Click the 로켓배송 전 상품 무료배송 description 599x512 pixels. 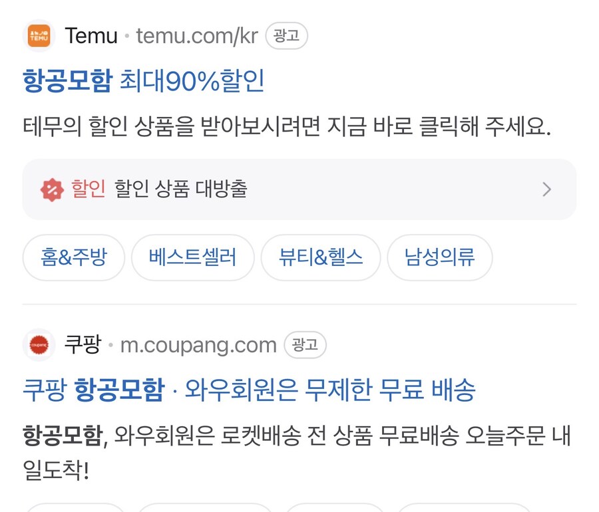297,436
